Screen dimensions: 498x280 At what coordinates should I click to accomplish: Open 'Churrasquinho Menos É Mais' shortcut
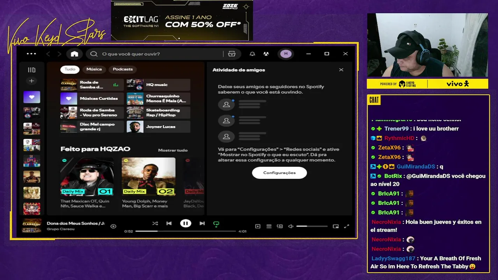[x=158, y=99]
